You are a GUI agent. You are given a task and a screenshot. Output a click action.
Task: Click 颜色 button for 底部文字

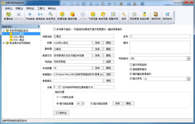pos(109,55)
